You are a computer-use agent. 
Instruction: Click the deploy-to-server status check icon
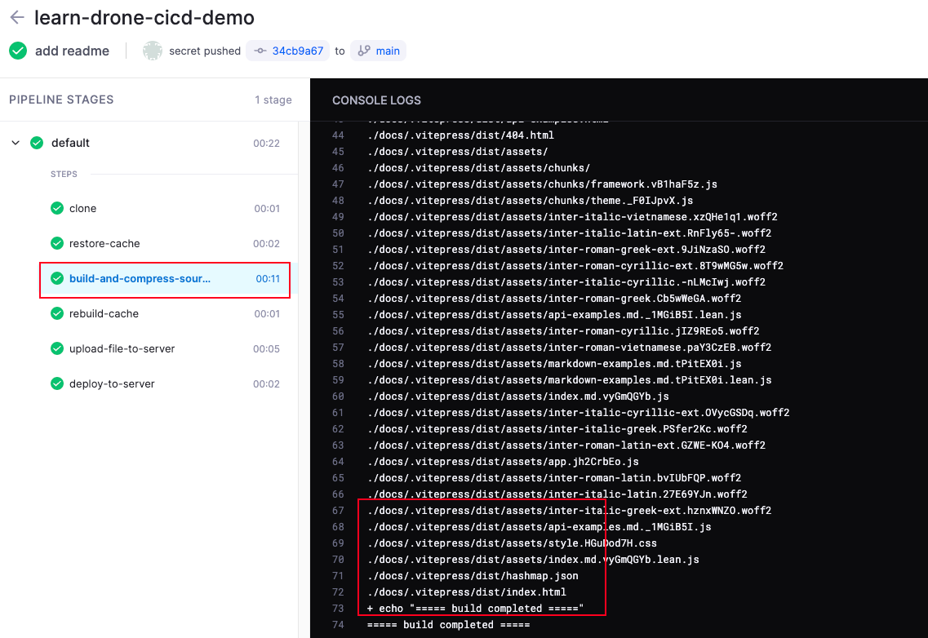pos(57,383)
